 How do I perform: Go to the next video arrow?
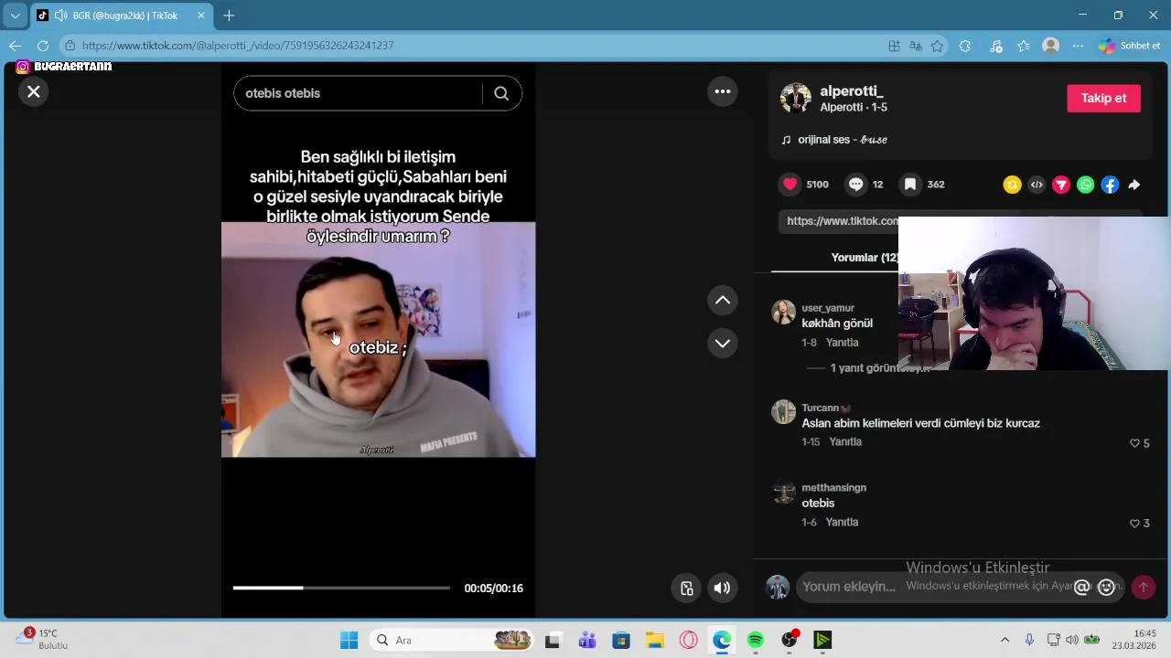(723, 343)
